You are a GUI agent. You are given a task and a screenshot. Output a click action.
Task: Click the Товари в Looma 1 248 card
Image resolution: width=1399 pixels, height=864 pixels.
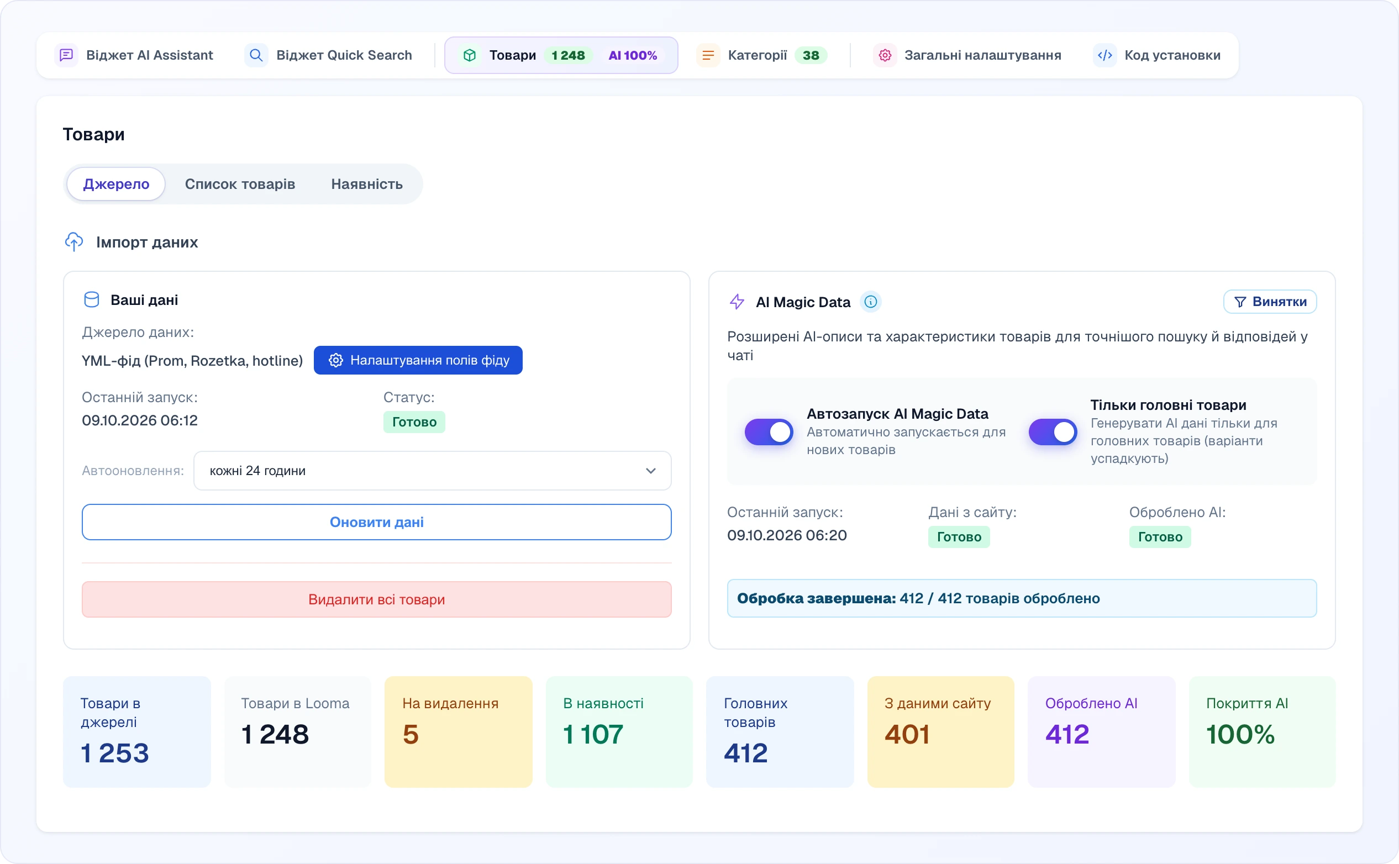click(x=298, y=732)
